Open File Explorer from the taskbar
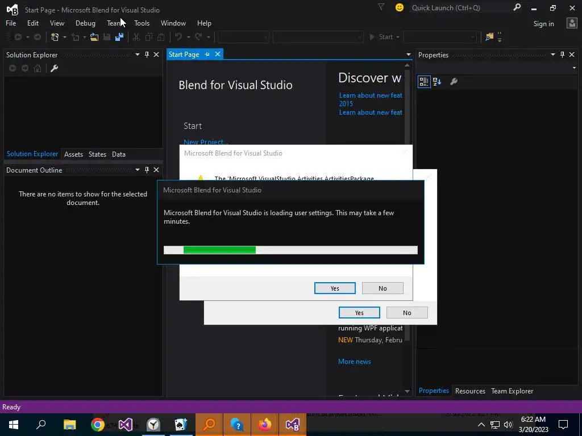Screen dimensions: 582x436 pos(69,425)
